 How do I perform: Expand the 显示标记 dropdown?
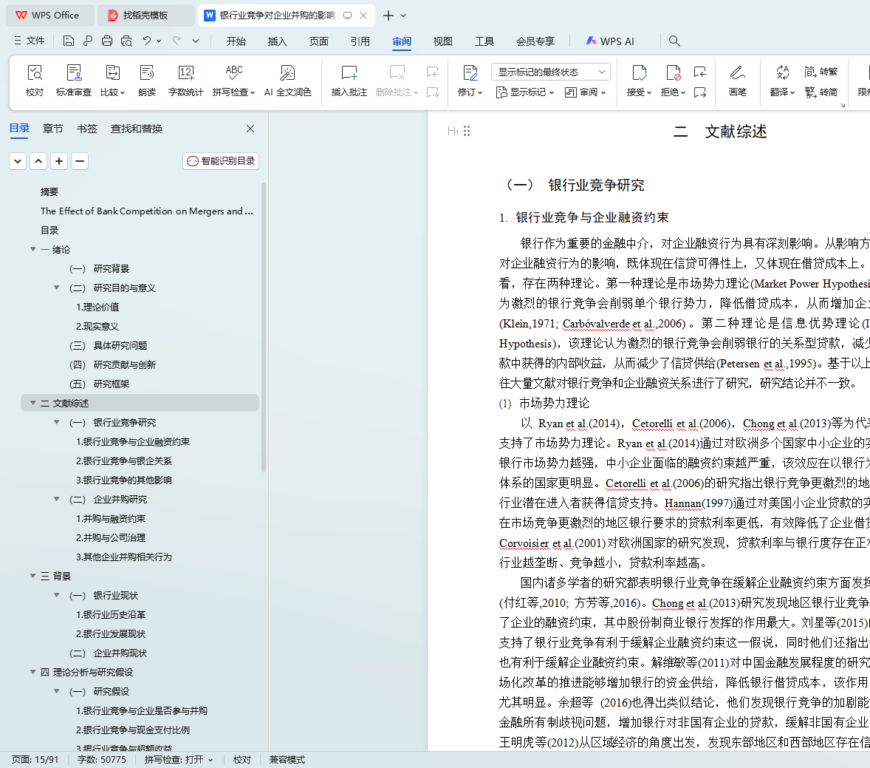click(x=525, y=92)
